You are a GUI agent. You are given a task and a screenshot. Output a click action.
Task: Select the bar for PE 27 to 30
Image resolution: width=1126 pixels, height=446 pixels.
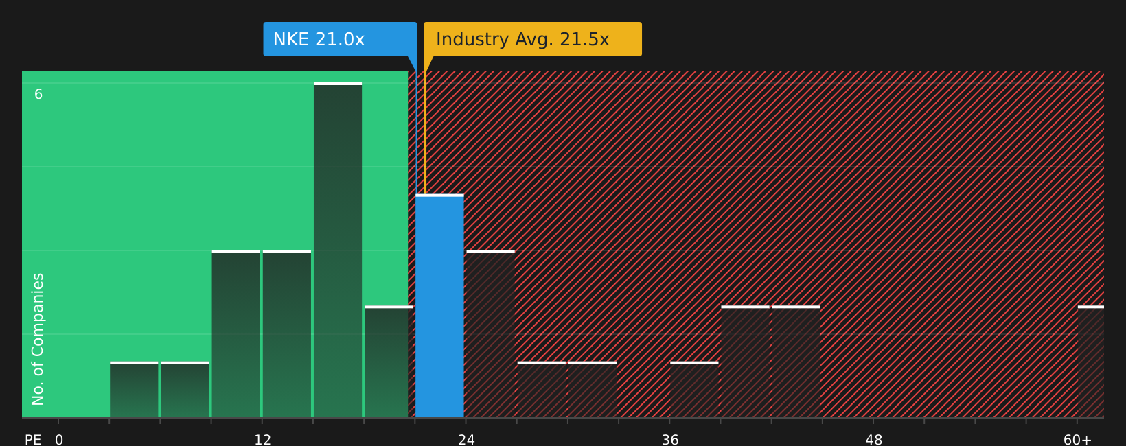coord(542,390)
